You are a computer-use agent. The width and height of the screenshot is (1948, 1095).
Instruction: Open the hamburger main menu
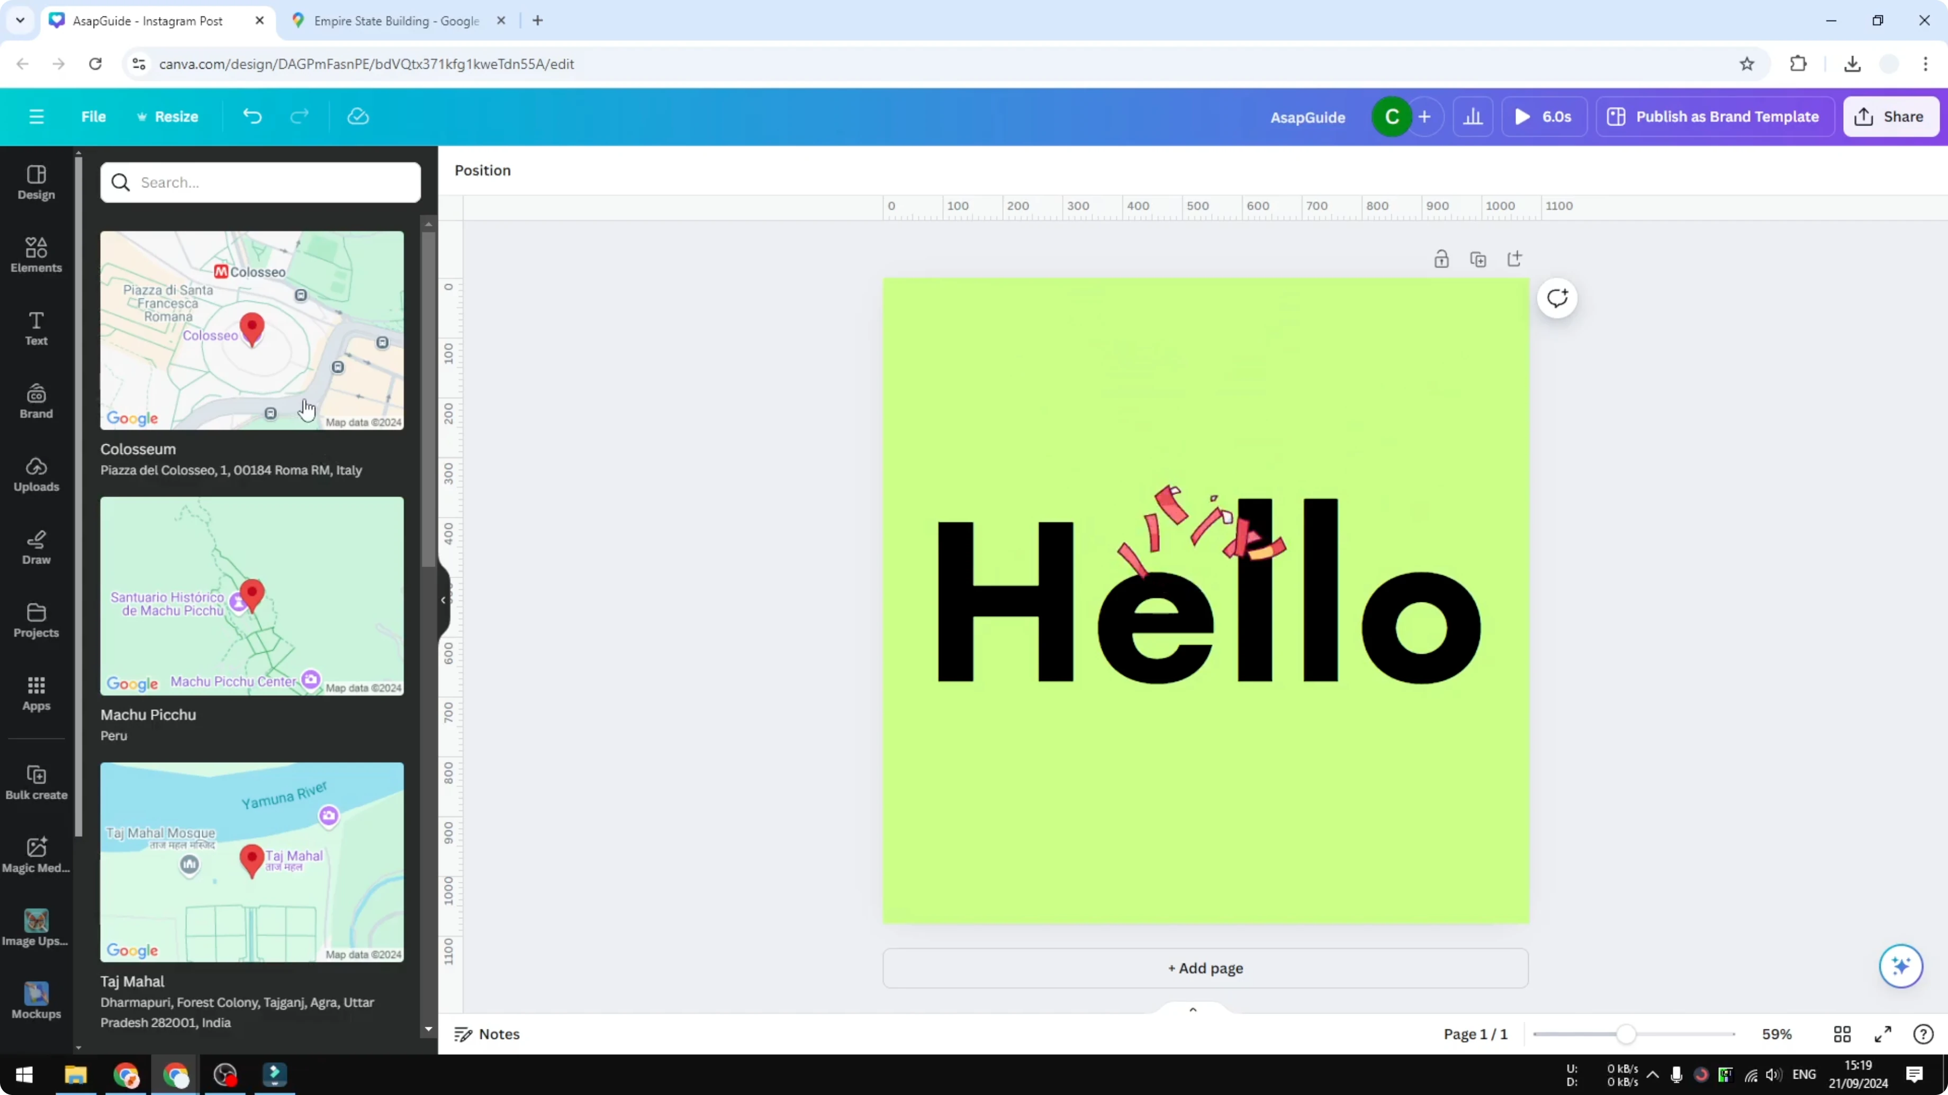37,116
